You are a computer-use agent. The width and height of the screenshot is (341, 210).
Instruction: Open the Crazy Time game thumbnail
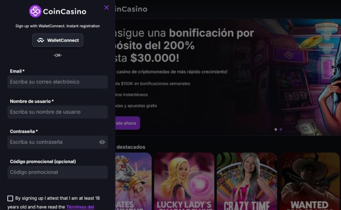click(247, 181)
